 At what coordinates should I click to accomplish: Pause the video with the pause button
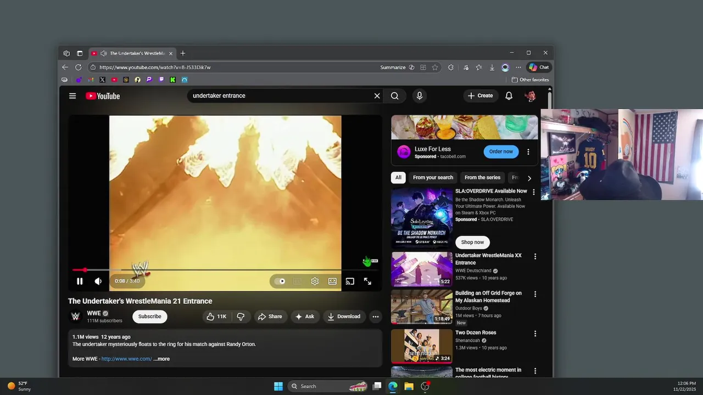point(80,281)
